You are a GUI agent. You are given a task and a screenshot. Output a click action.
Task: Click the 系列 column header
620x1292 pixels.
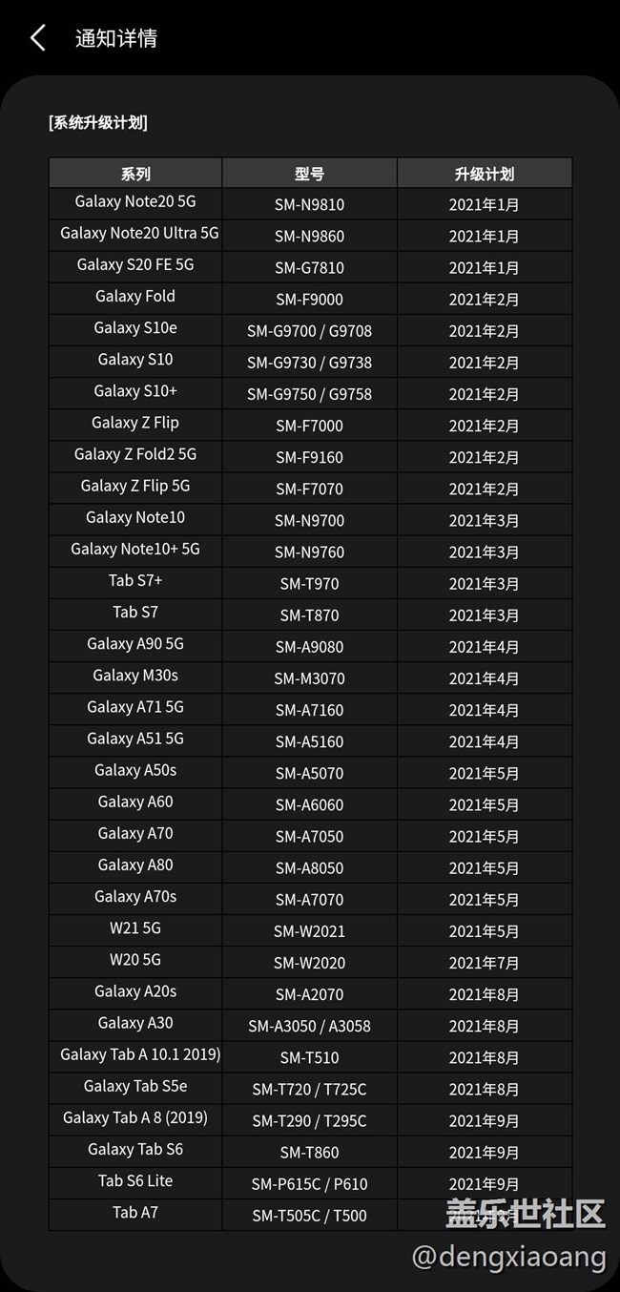point(135,174)
